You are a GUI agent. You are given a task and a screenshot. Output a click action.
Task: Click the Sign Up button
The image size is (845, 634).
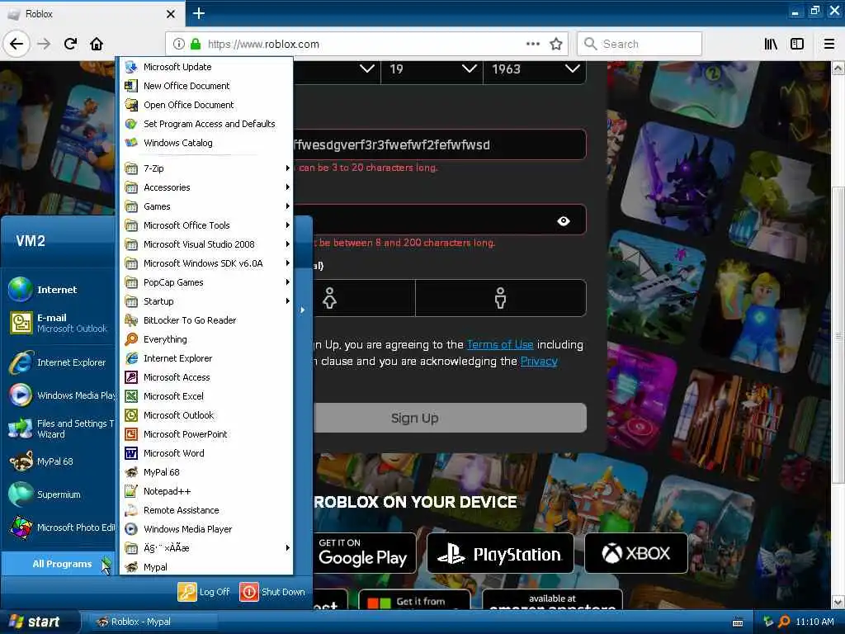pyautogui.click(x=450, y=418)
